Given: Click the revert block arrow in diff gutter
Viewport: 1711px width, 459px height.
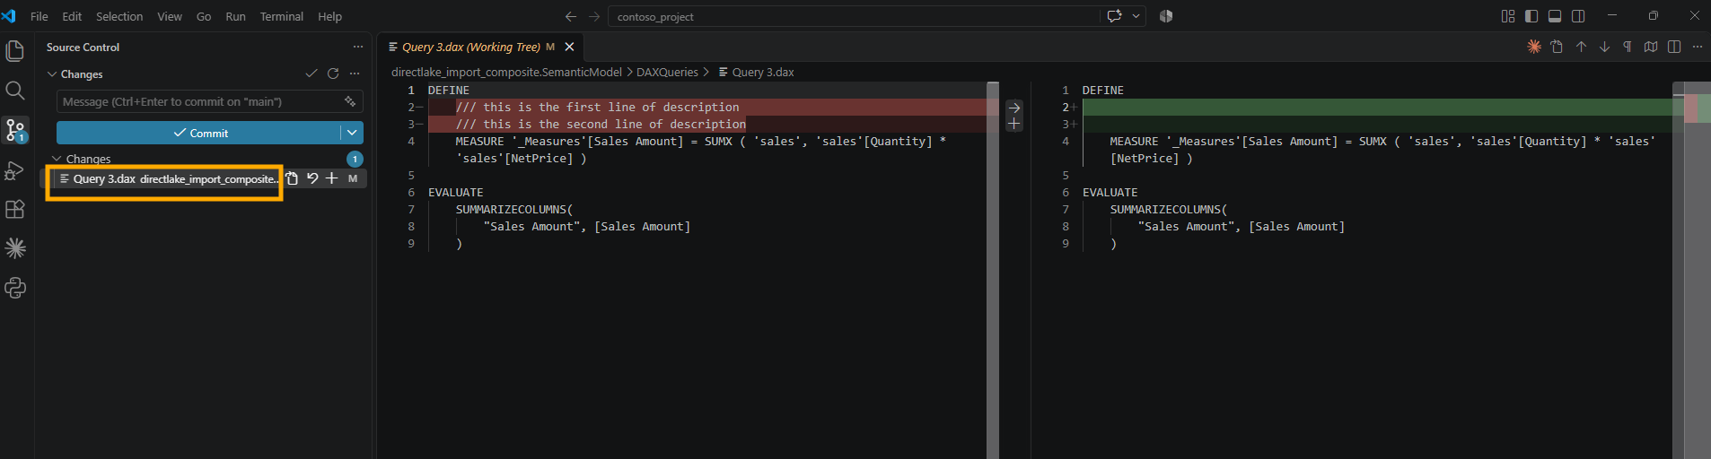Looking at the screenshot, I should pyautogui.click(x=1014, y=108).
